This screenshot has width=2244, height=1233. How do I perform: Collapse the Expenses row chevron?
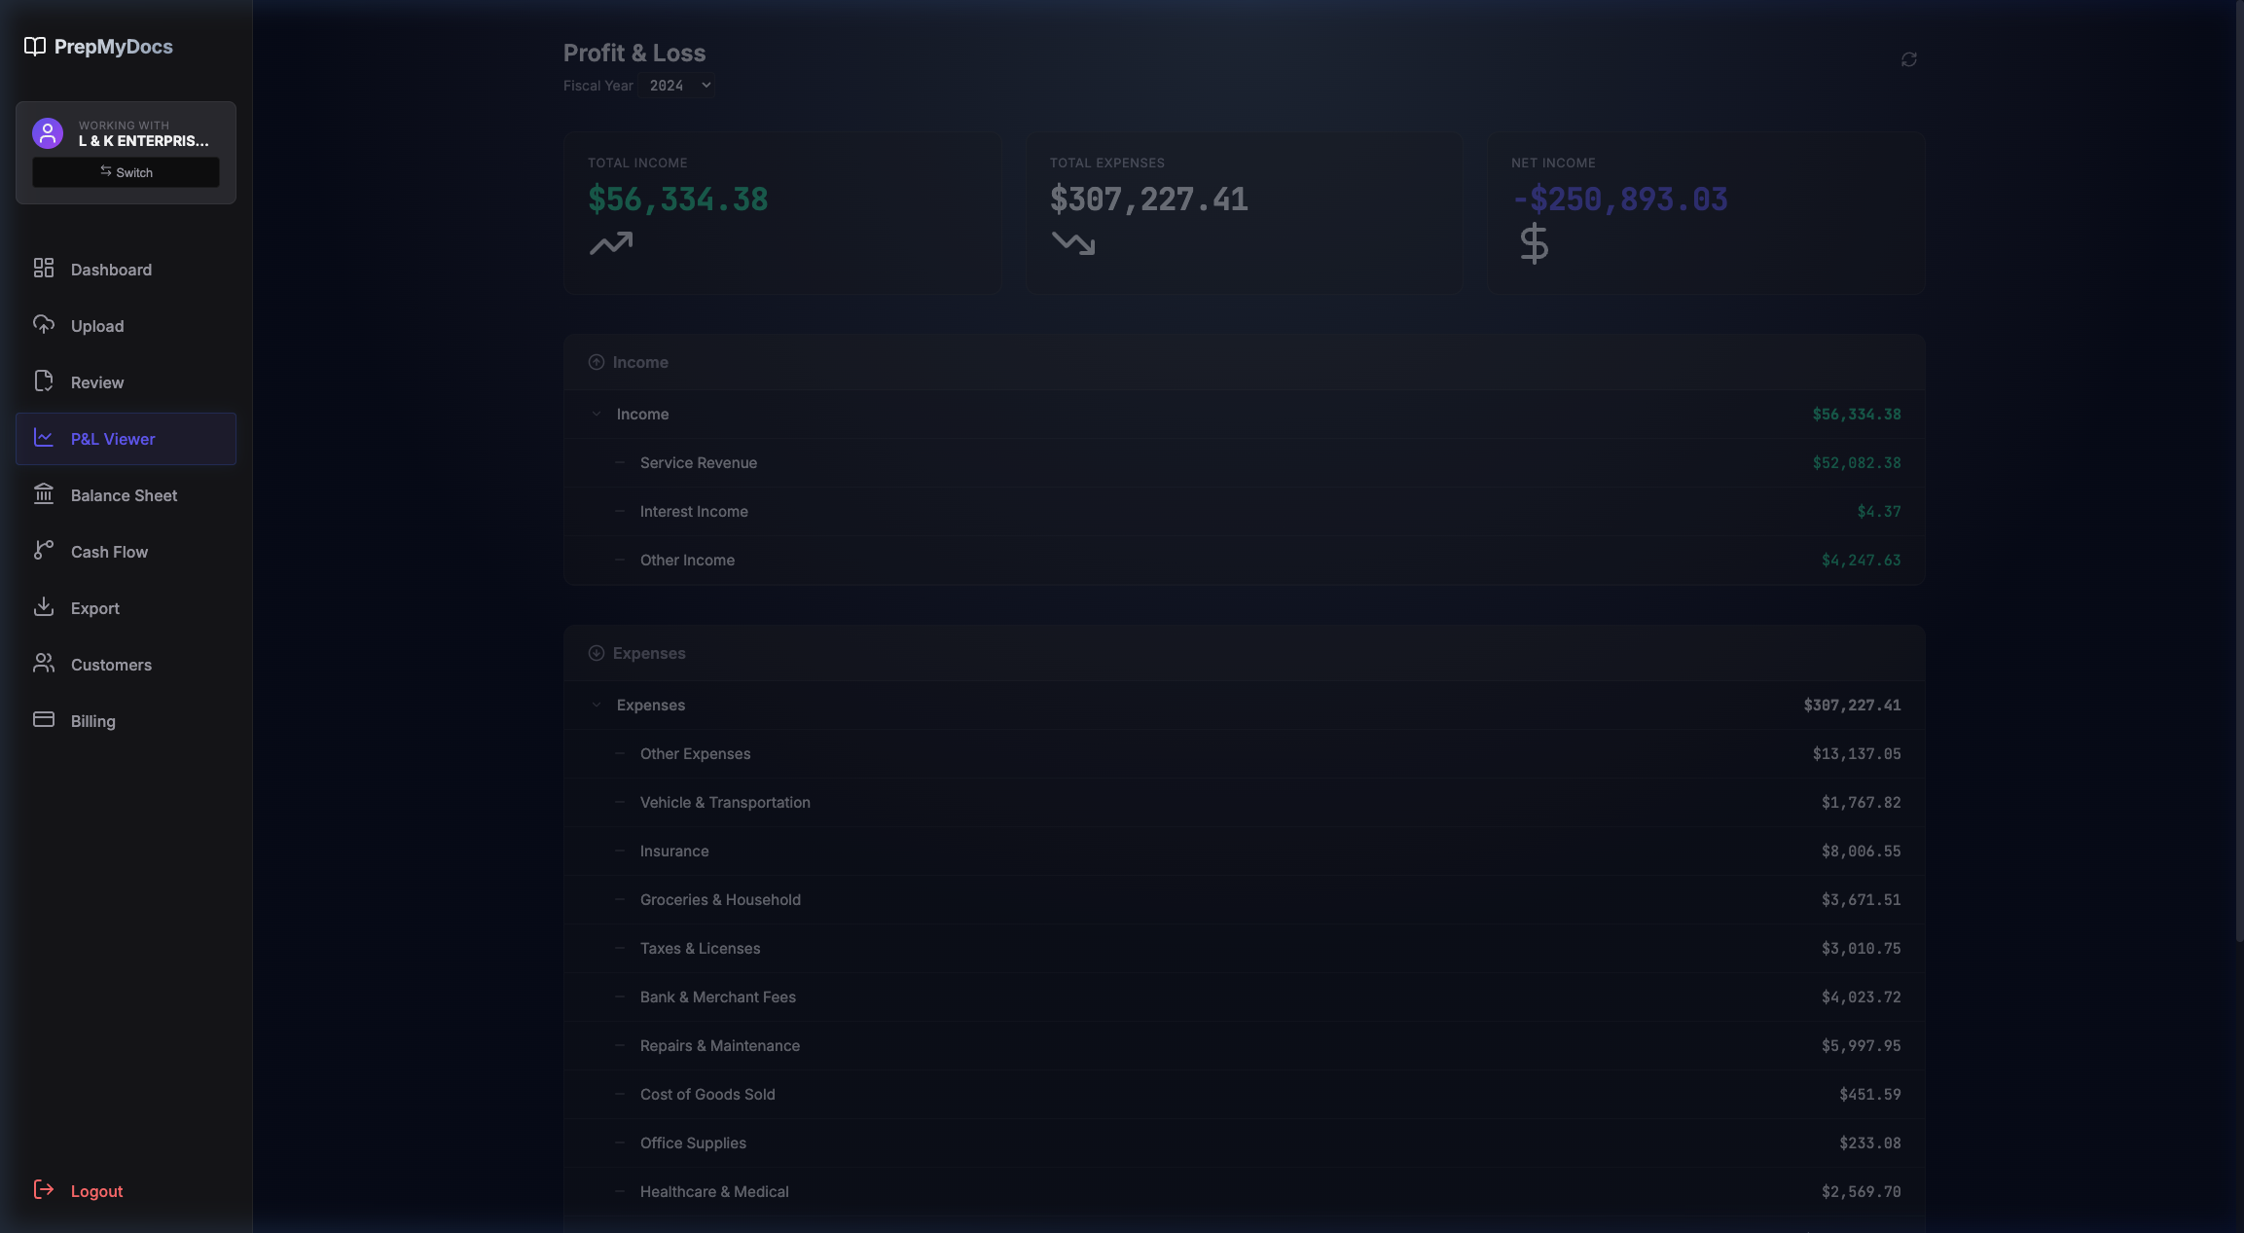click(597, 705)
